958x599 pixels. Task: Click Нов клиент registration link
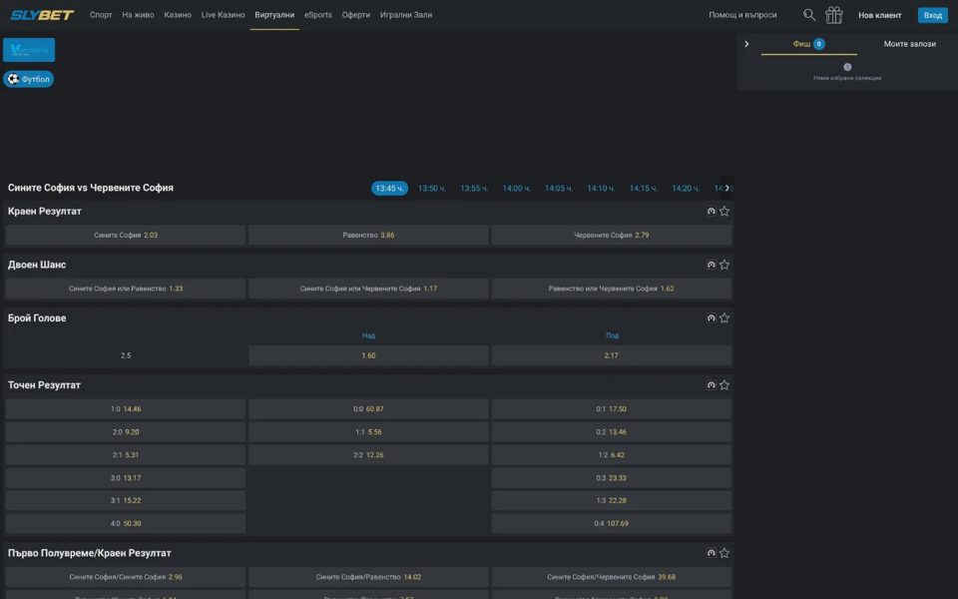[x=880, y=15]
